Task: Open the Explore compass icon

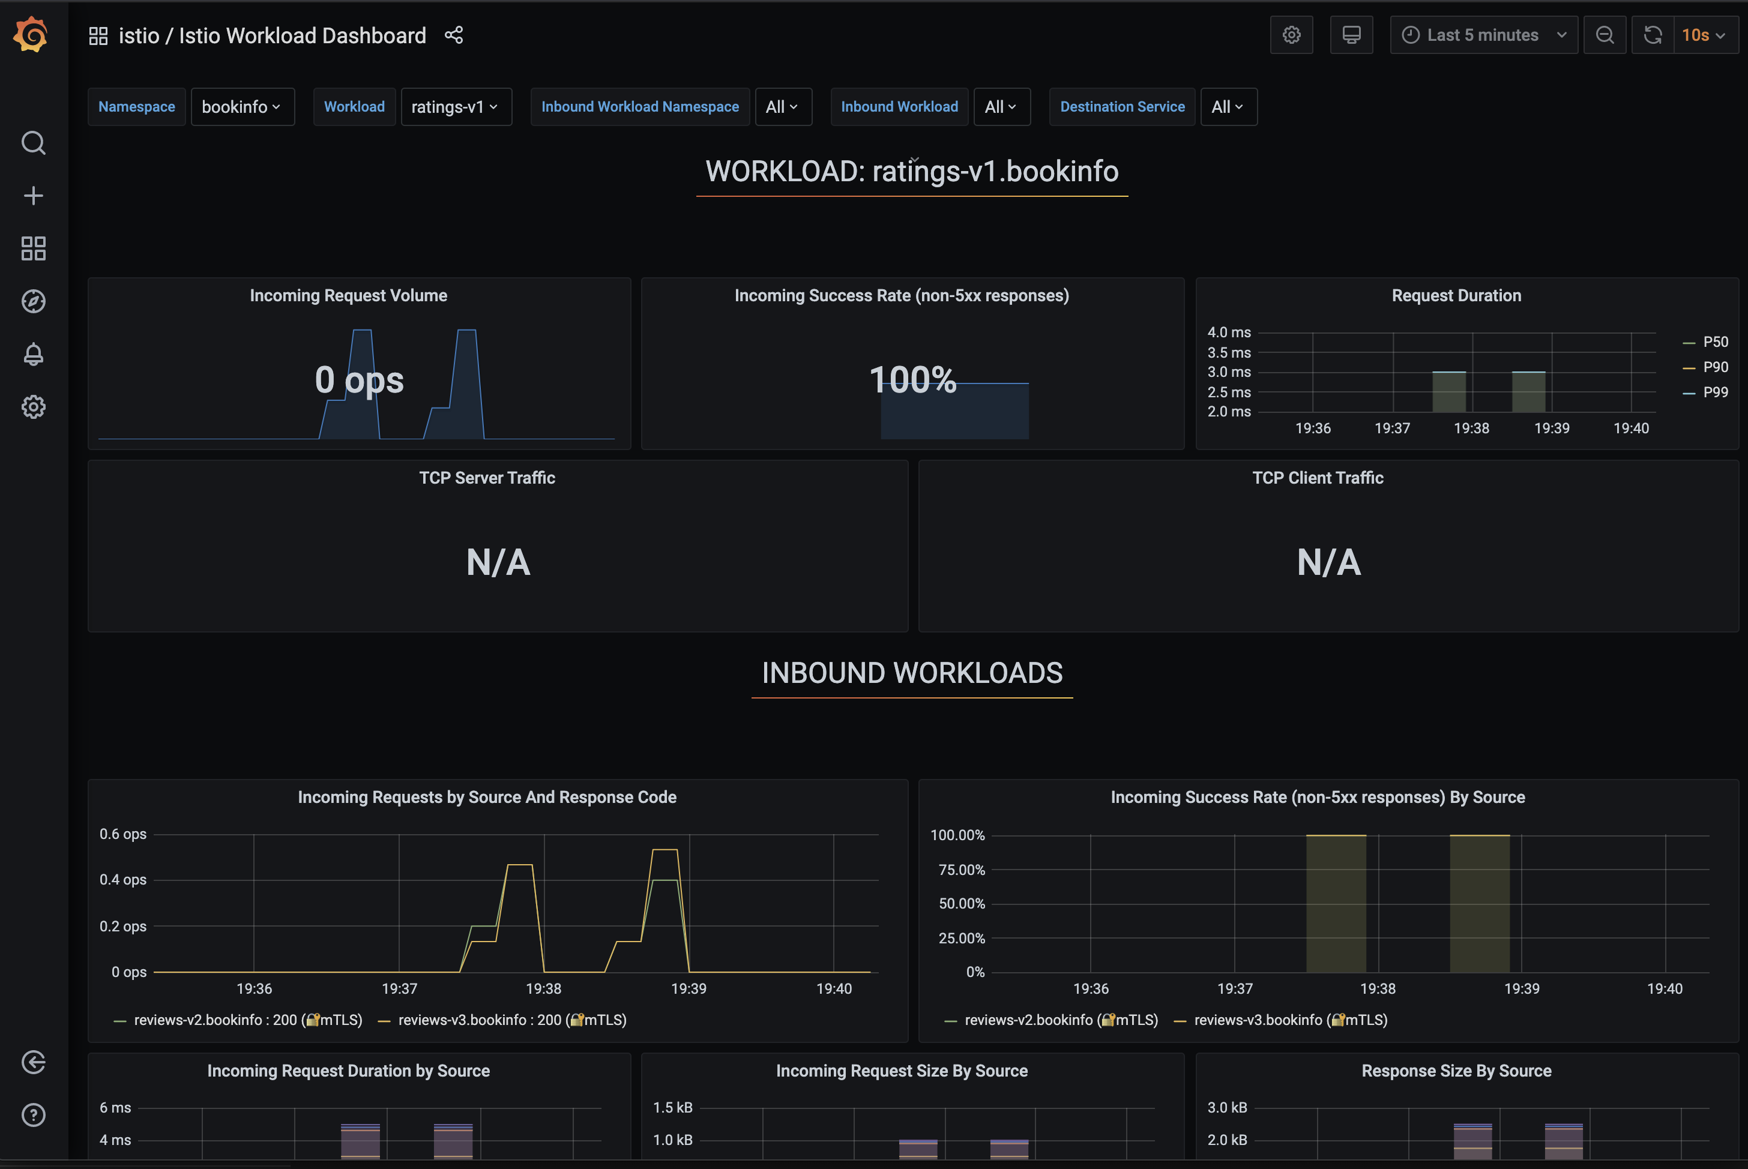Action: 34,301
